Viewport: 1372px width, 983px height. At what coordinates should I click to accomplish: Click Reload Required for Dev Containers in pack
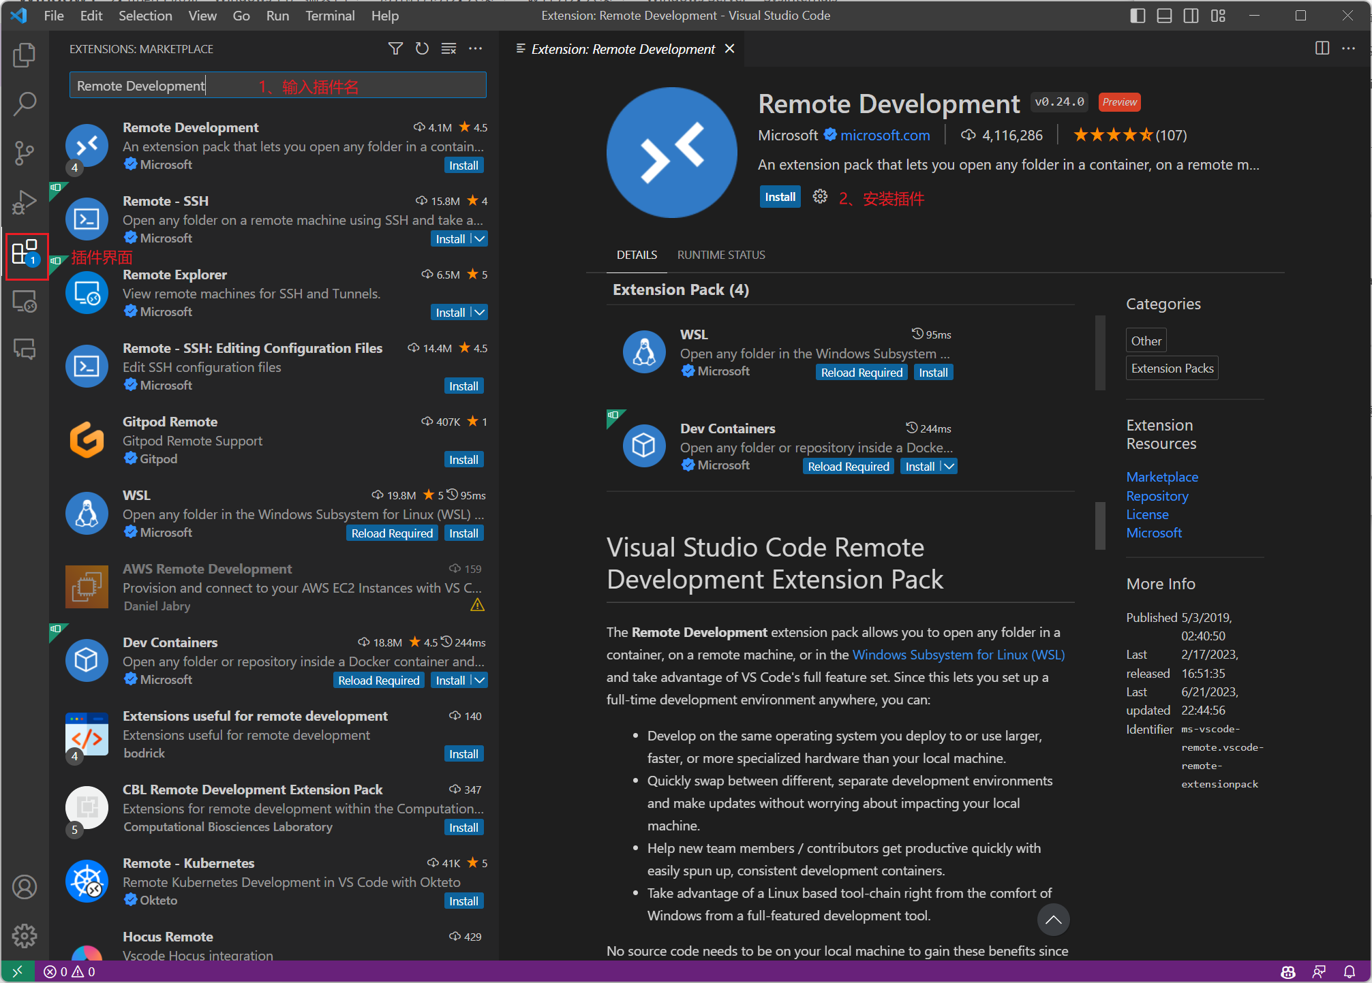point(849,466)
